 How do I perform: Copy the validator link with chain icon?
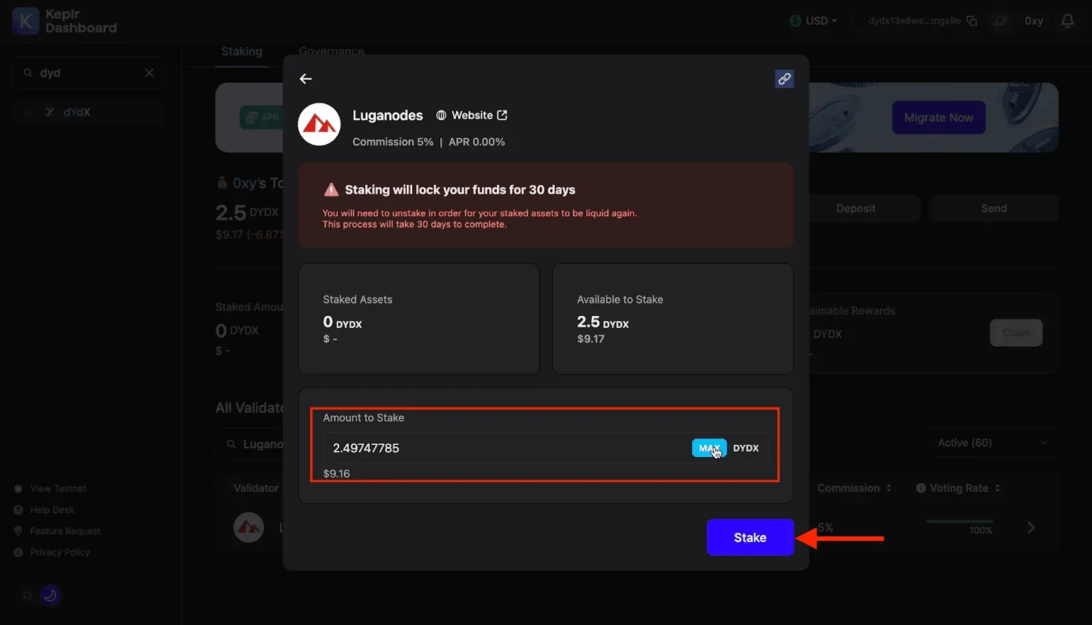pos(784,79)
